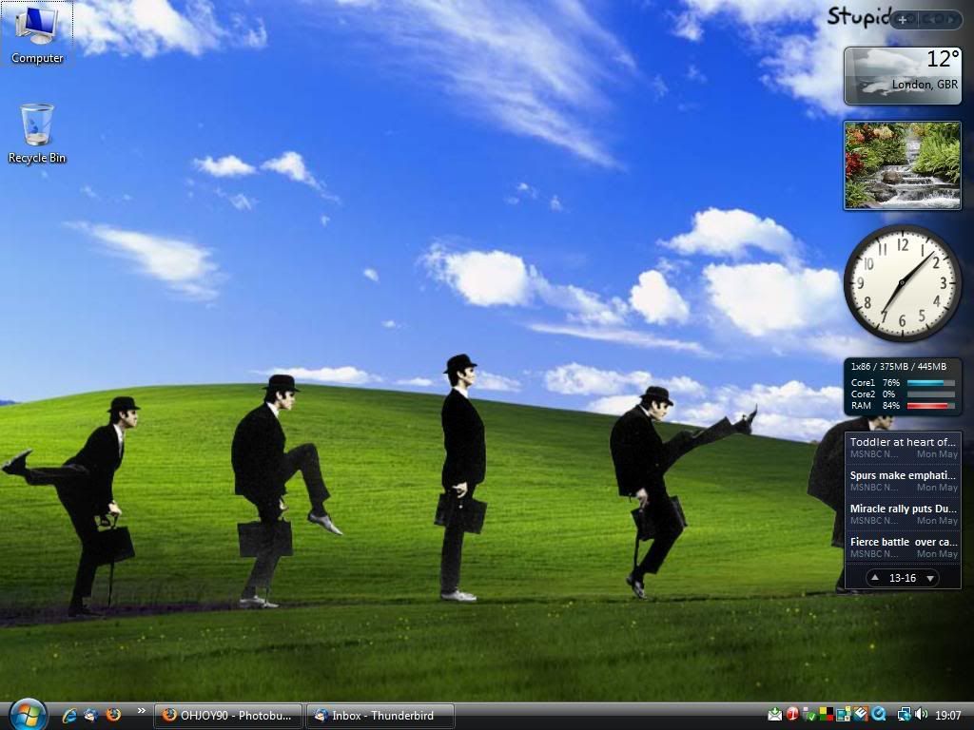Switch to the Inbox - Thunderbird window

380,716
